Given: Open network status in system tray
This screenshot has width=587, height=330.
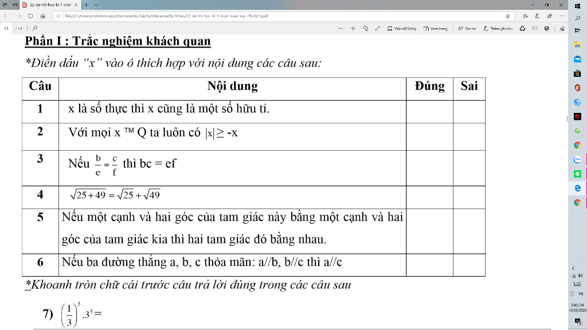Looking at the screenshot, I should tap(573, 276).
